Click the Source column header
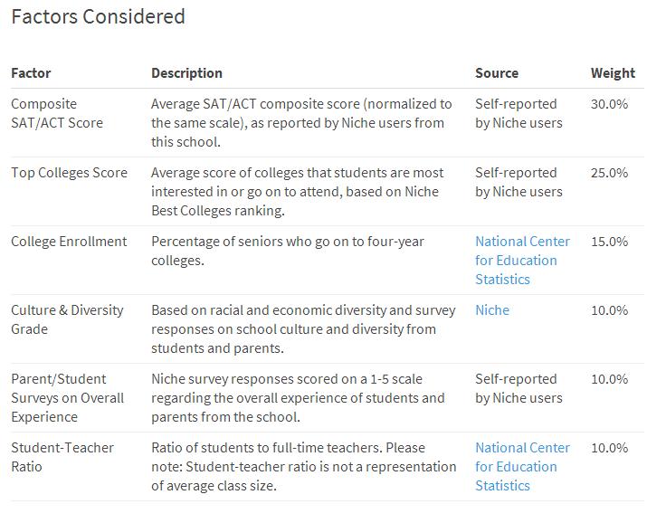Viewport: 666px width, 523px height. pyautogui.click(x=497, y=73)
